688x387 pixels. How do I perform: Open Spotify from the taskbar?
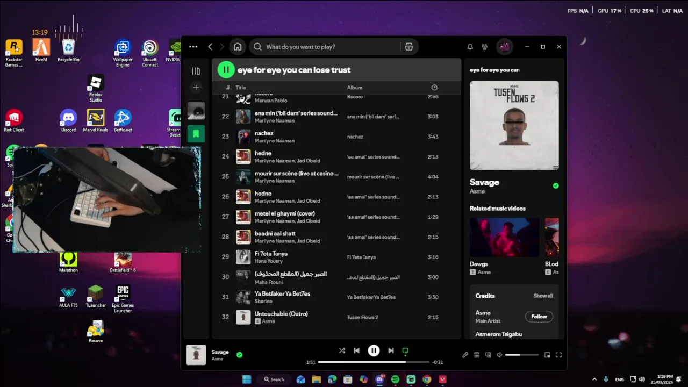tap(395, 379)
